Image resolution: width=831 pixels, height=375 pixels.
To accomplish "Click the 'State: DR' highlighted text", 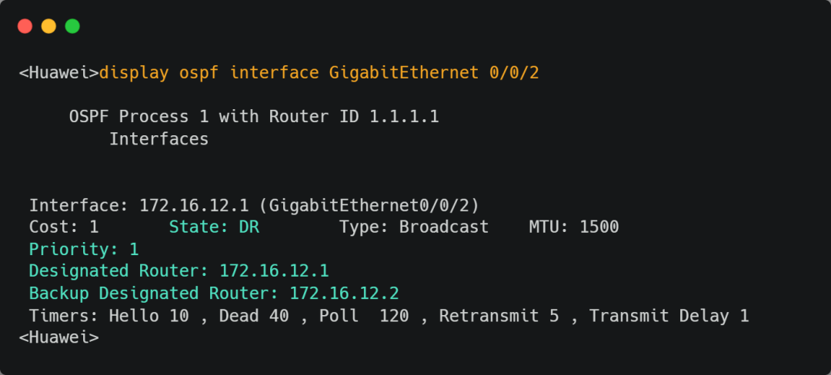I will [x=214, y=227].
